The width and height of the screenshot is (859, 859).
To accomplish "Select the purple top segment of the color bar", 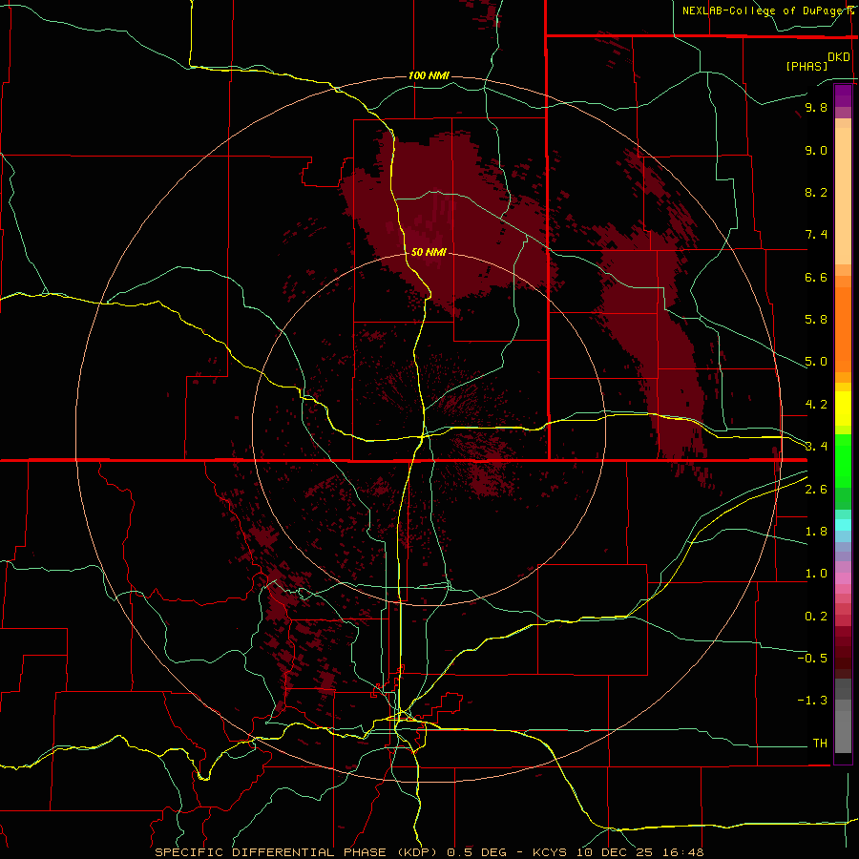I will tap(843, 95).
